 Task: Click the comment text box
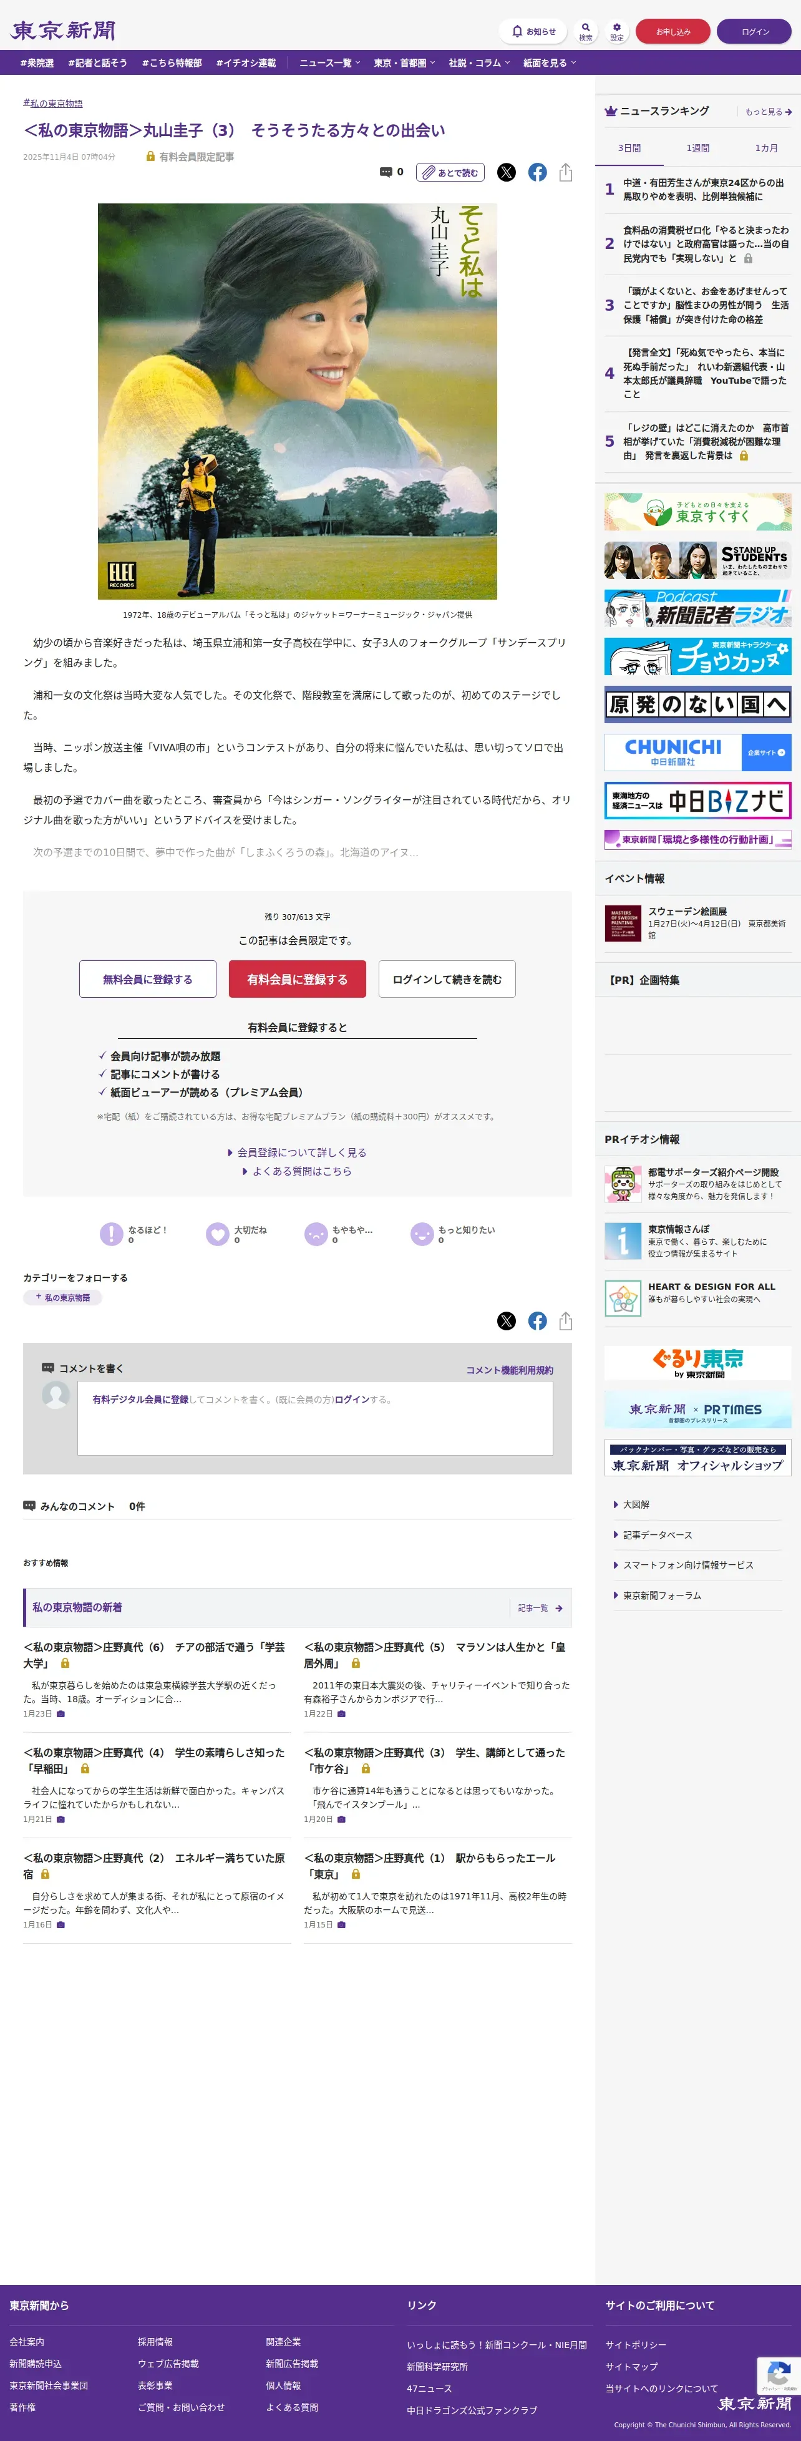[316, 1418]
